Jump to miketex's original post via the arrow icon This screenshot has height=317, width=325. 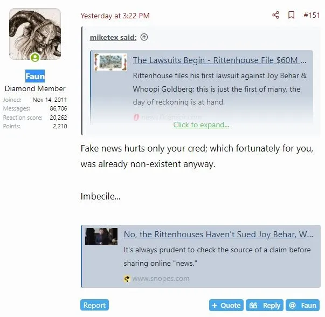144,37
